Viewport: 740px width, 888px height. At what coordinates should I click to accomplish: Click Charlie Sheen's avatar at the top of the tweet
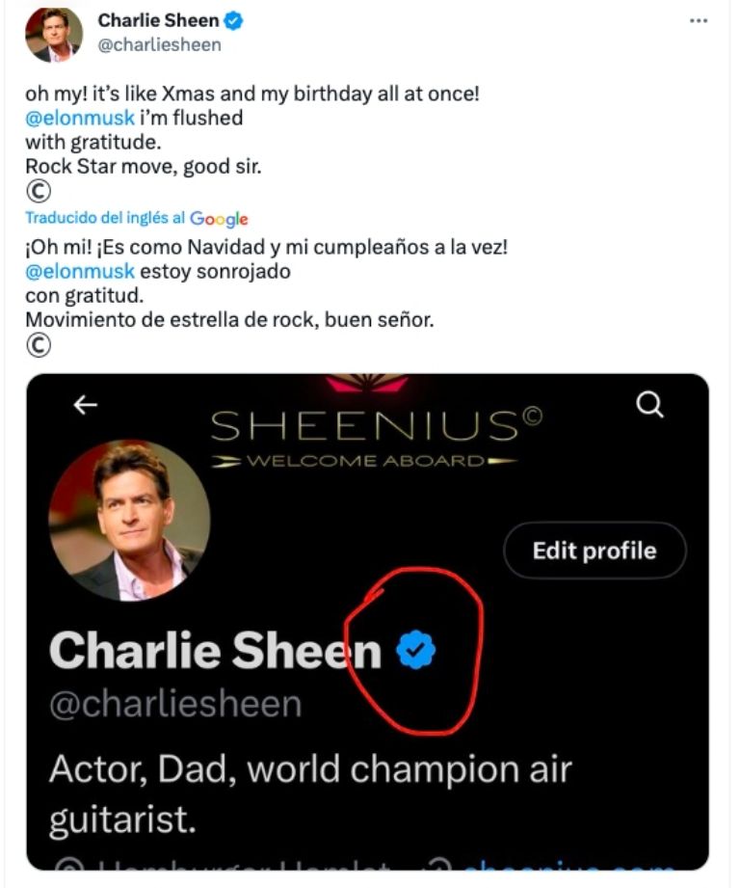click(55, 31)
